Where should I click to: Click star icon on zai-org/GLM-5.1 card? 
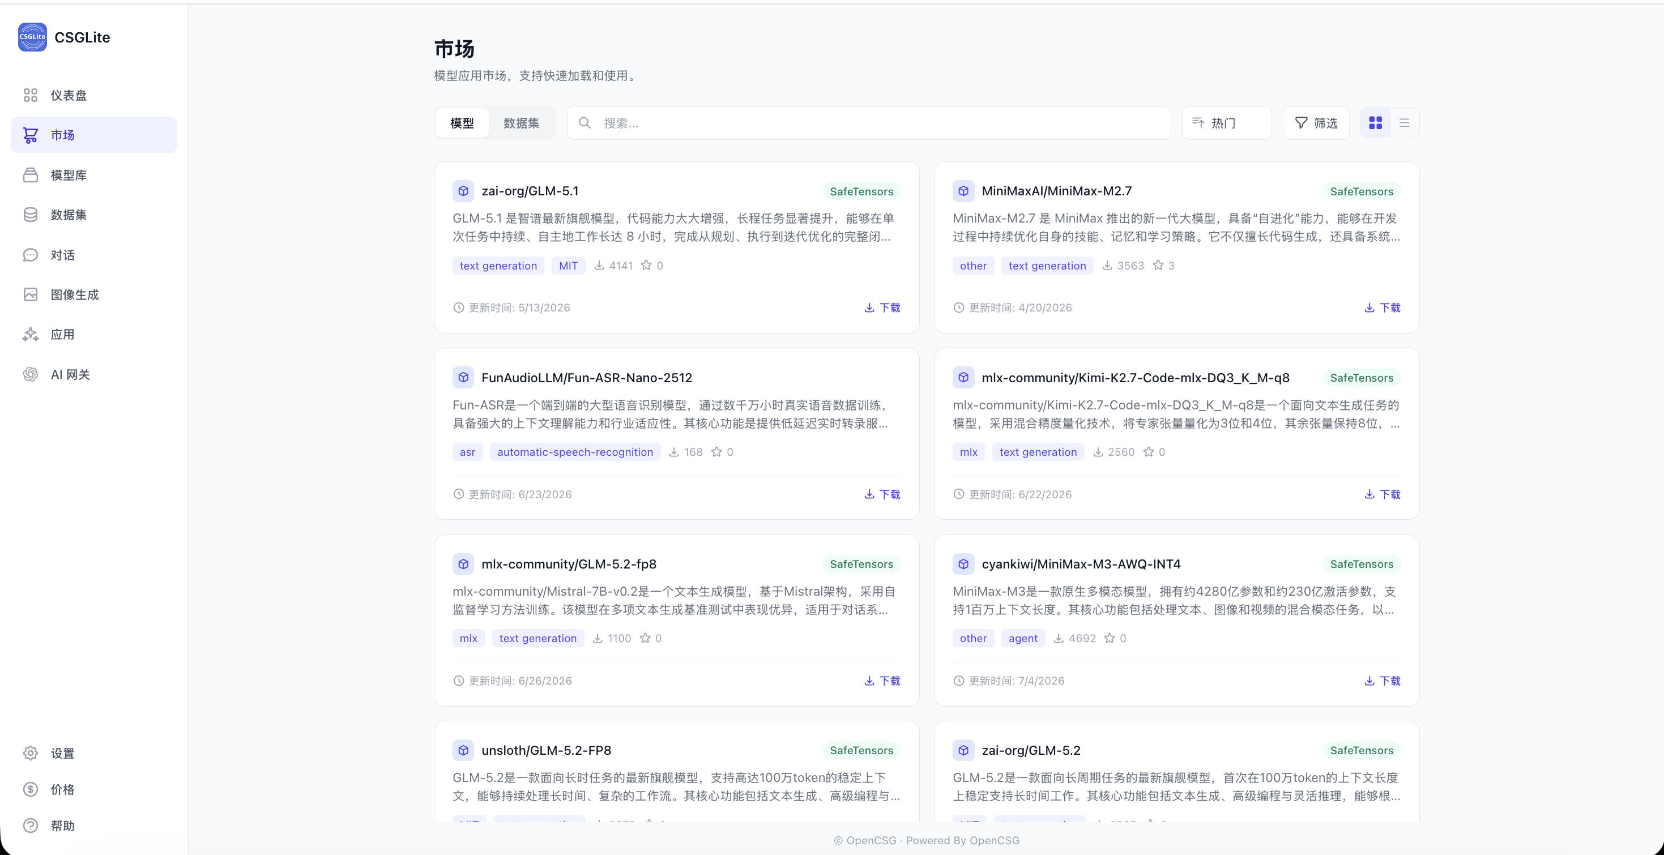(646, 265)
